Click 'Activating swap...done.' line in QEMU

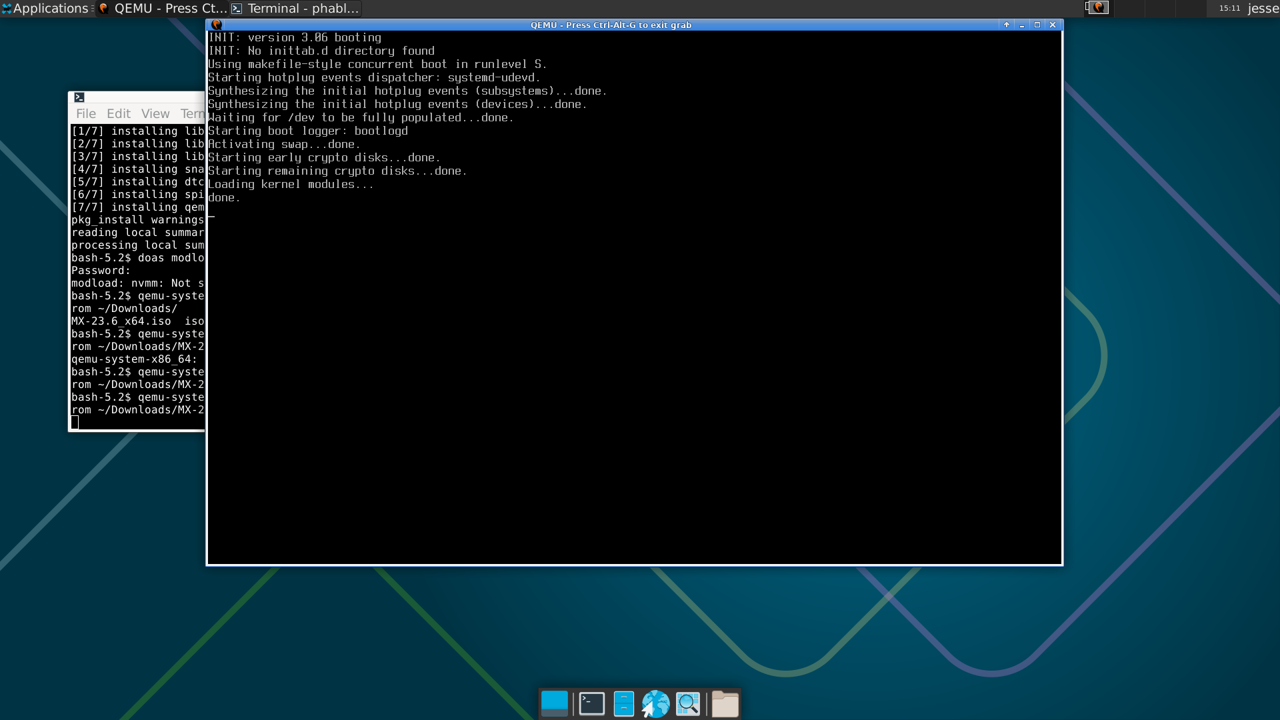click(x=284, y=145)
